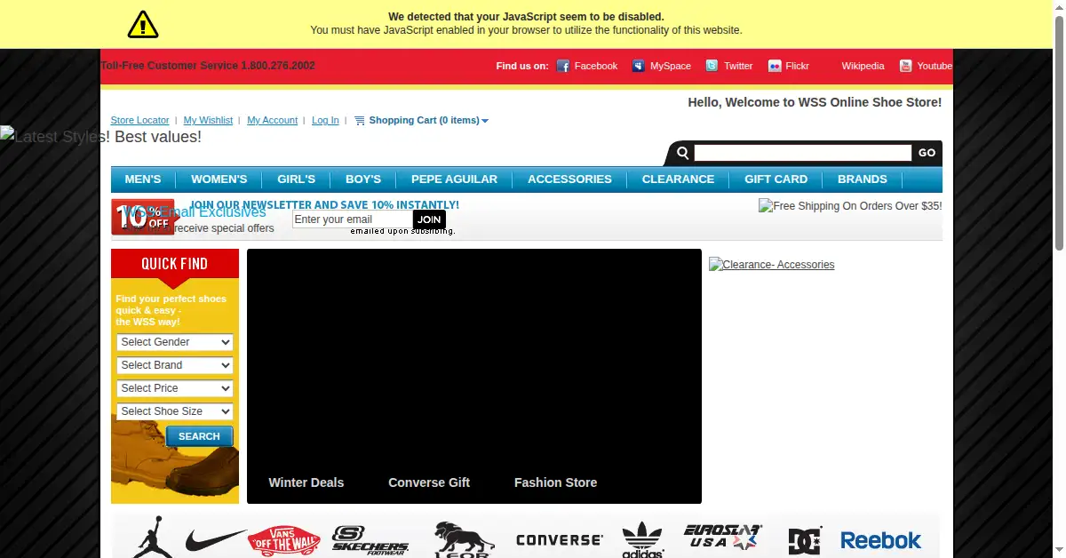Open the Twitter icon link
1066x558 pixels.
[712, 66]
